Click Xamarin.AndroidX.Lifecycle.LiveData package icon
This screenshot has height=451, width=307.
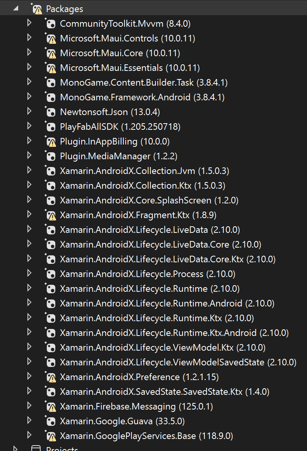(x=51, y=230)
